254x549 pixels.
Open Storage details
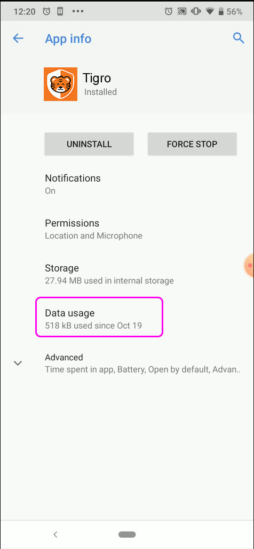pyautogui.click(x=127, y=274)
